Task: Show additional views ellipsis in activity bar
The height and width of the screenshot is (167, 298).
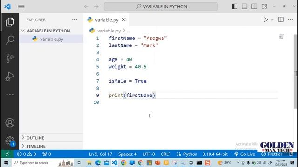Action: point(10,94)
